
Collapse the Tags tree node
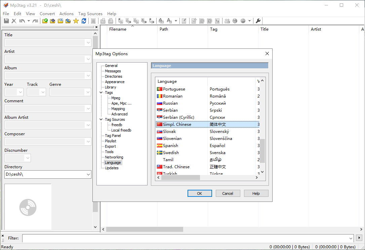[x=101, y=93]
